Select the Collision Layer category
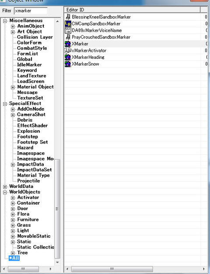The height and width of the screenshot is (274, 210). (x=35, y=37)
